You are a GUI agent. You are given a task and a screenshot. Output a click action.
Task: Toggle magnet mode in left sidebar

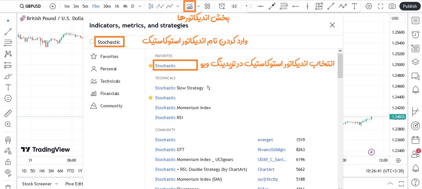click(8, 140)
